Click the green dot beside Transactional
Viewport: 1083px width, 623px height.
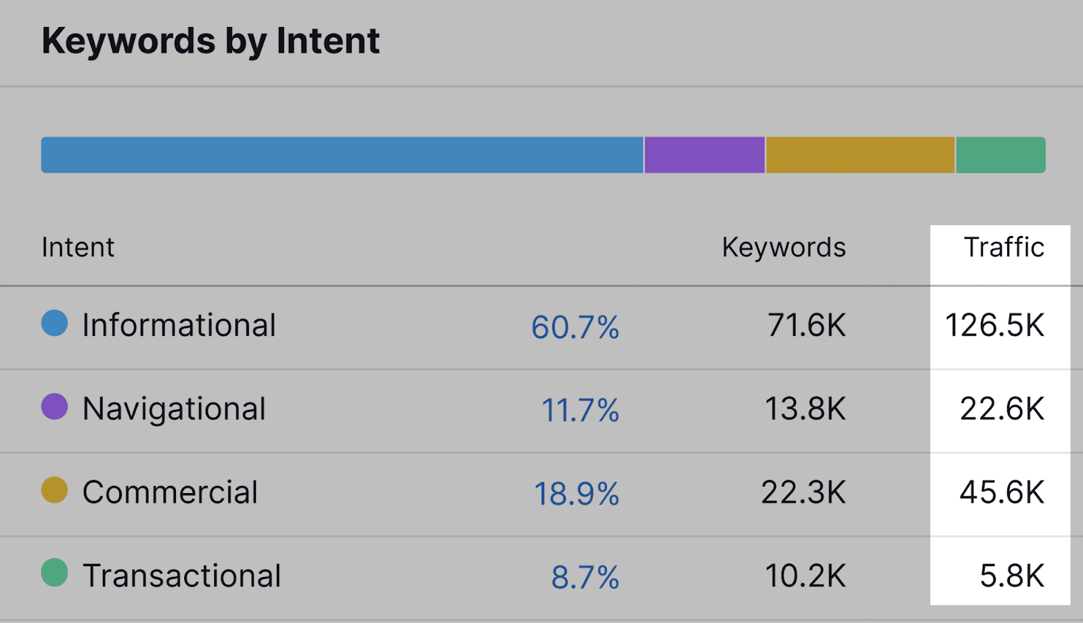pos(54,573)
